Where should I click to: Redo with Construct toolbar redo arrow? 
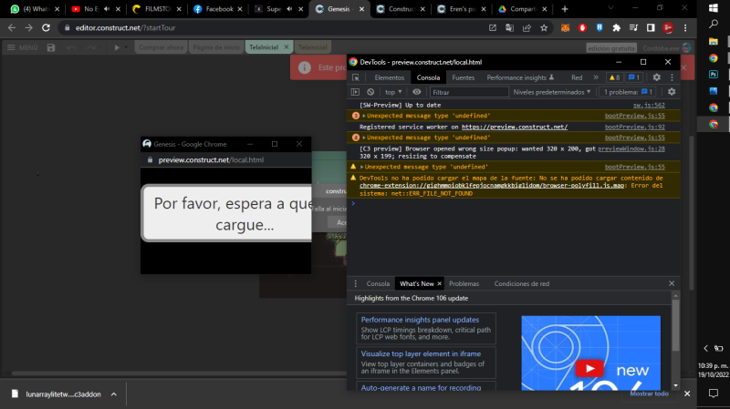pyautogui.click(x=91, y=47)
